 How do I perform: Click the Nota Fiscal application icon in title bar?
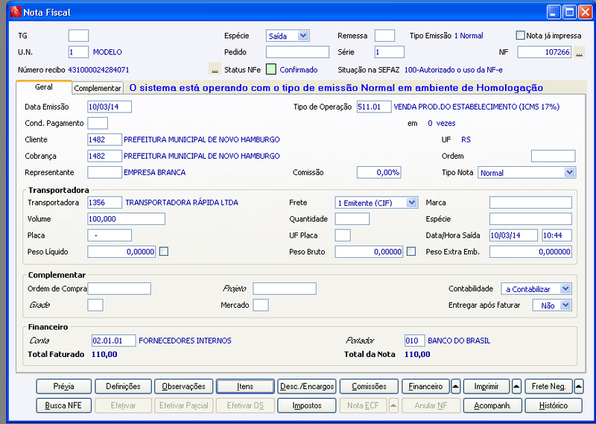pyautogui.click(x=16, y=12)
